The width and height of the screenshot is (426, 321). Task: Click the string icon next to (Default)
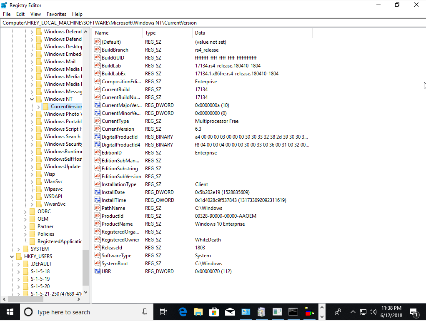(x=97, y=42)
